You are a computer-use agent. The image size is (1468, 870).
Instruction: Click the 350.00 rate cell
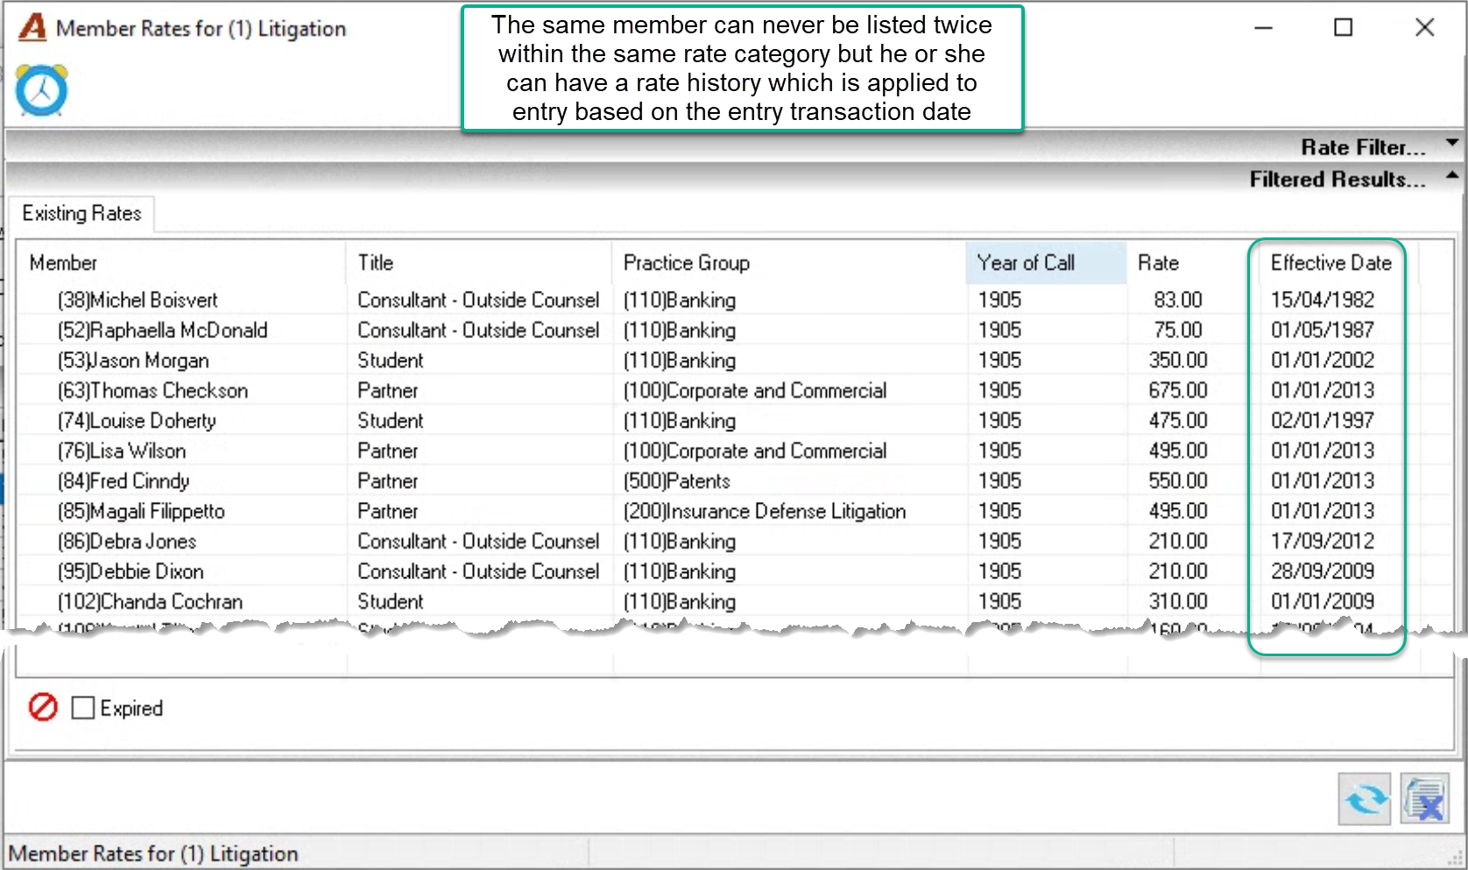tap(1178, 360)
